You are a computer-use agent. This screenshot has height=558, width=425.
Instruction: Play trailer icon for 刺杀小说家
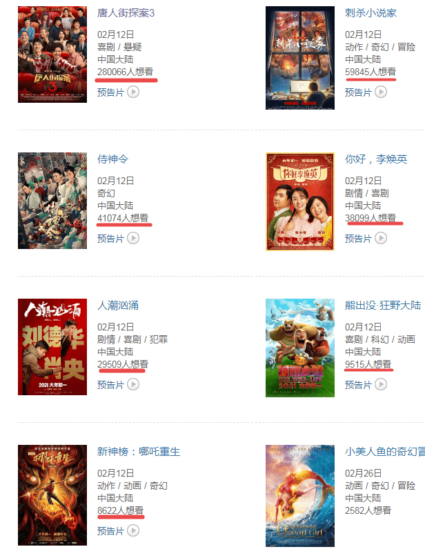[x=381, y=92]
